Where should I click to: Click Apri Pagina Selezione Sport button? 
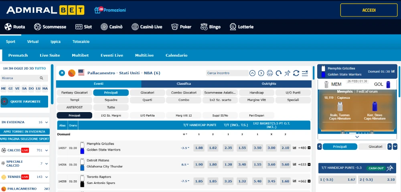(x=24, y=139)
